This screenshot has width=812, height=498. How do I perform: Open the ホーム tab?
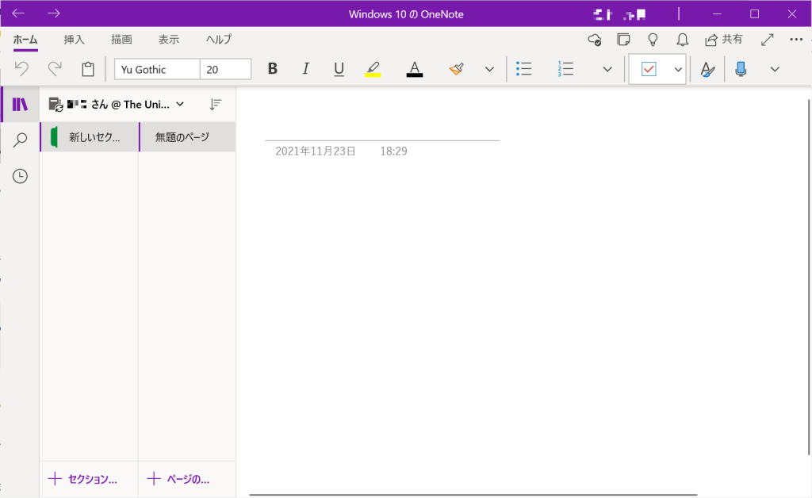(25, 40)
